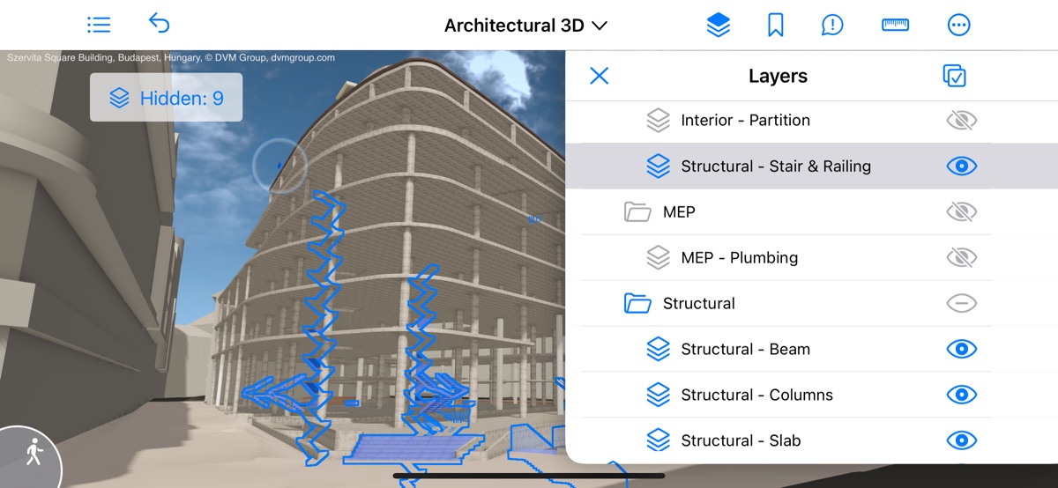
Task: Click select-all layers checkbox icon
Action: [x=954, y=77]
